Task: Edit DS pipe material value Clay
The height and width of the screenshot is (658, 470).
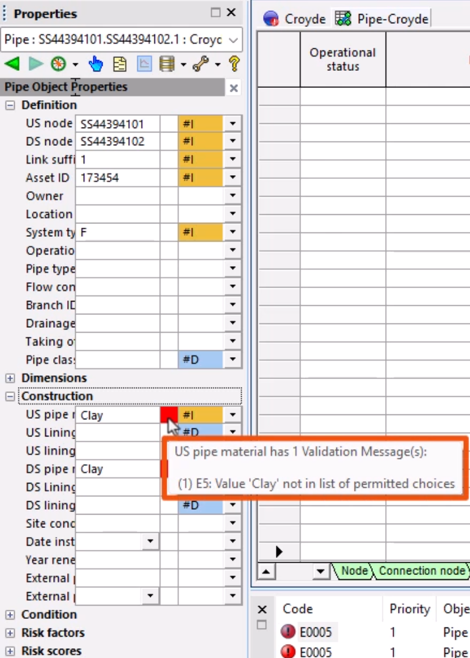Action: coord(117,469)
